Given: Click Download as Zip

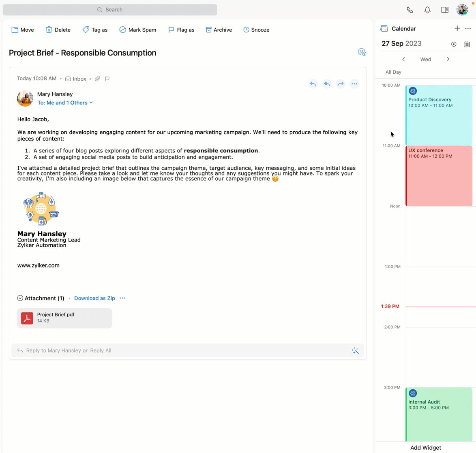Looking at the screenshot, I should coord(94,298).
